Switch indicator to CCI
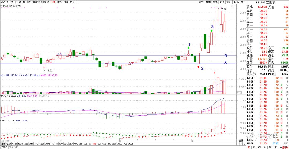The height and width of the screenshot is (149, 289). tap(104, 144)
